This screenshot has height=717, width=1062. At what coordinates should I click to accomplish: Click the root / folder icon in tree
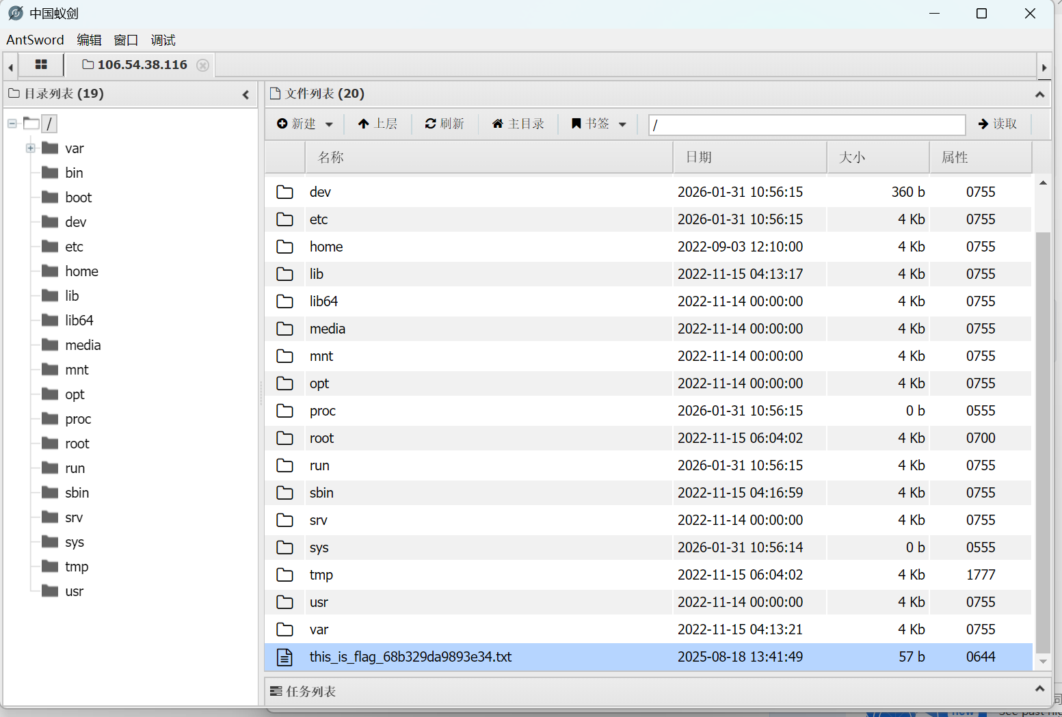[31, 124]
